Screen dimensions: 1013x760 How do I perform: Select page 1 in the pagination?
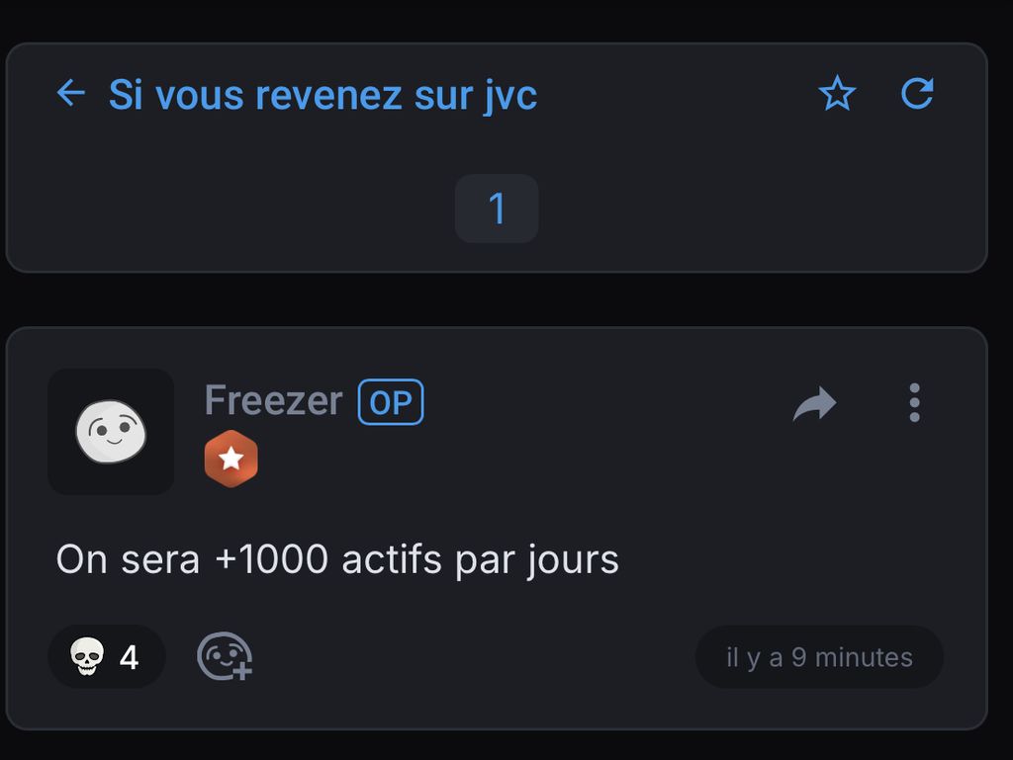pyautogui.click(x=497, y=209)
